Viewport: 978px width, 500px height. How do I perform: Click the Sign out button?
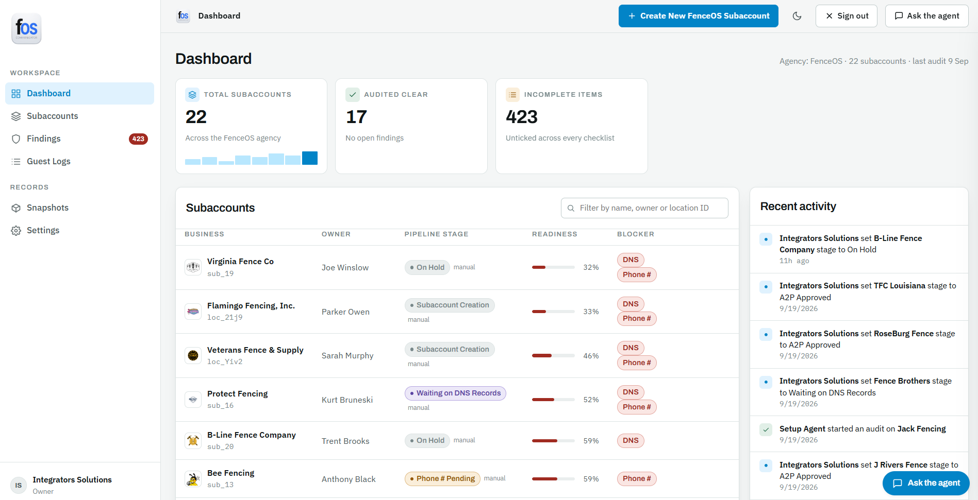[847, 16]
